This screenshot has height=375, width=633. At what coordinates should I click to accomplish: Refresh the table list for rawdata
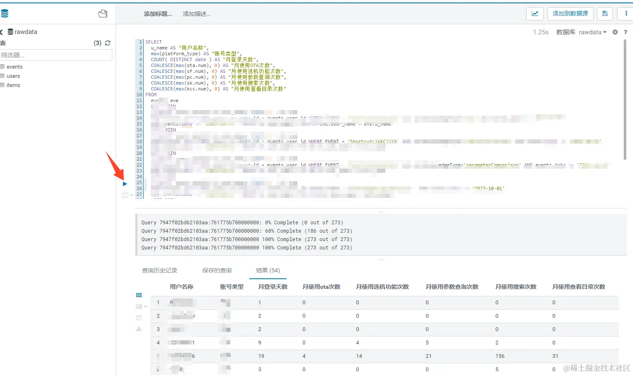(x=108, y=43)
